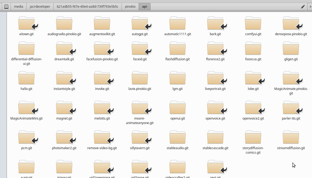Click the current api path button
Viewport: 312px width, 178px height.
[x=145, y=7]
